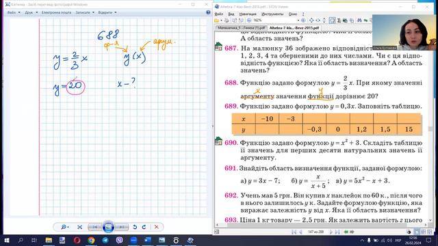
Task: Select the hand pan tool
Action: 332,20
